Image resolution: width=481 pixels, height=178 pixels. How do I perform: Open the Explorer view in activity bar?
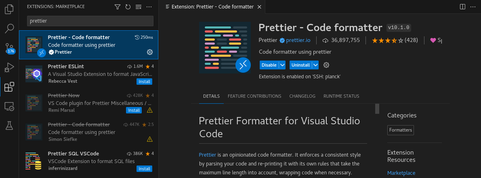(9, 9)
